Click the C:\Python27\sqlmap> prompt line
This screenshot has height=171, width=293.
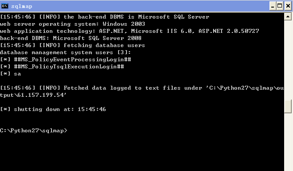(x=33, y=131)
